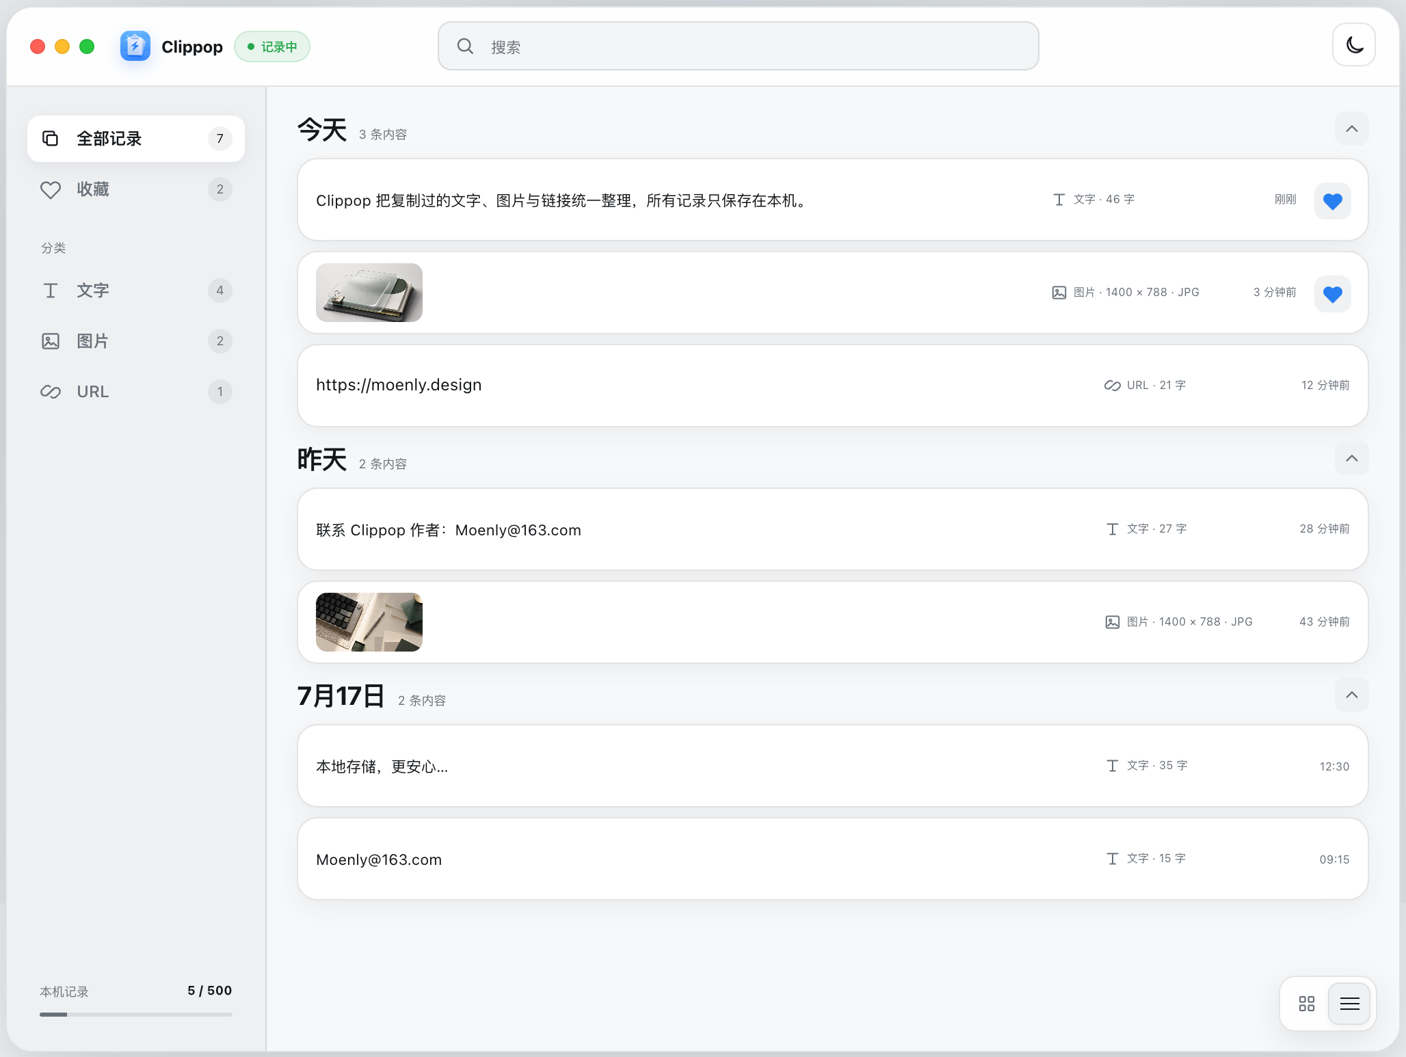Image resolution: width=1406 pixels, height=1057 pixels.
Task: Collapse the 昨天 section
Action: [x=1352, y=458]
